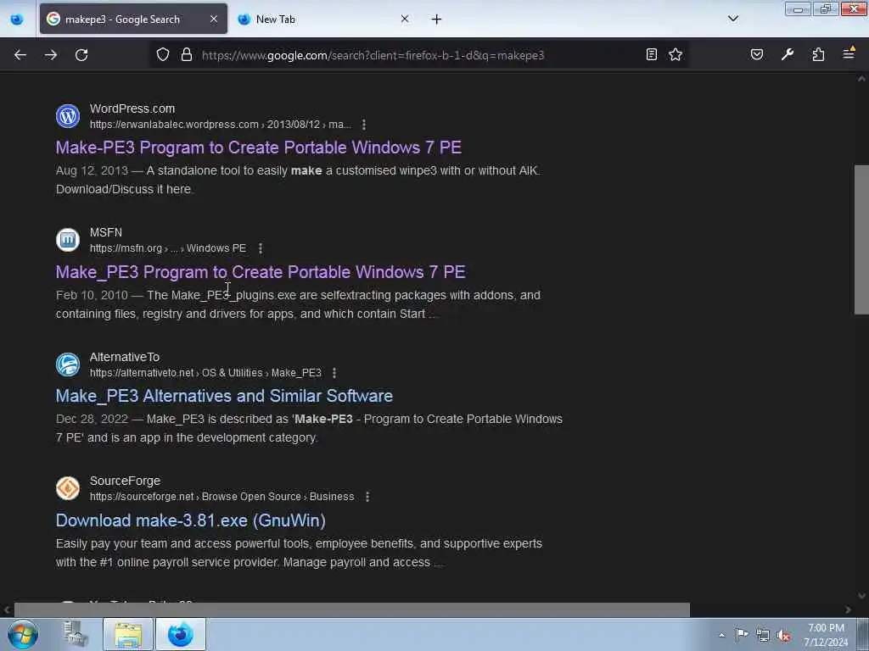Click the WordPress.com site favicon
Image resolution: width=869 pixels, height=651 pixels.
(68, 115)
